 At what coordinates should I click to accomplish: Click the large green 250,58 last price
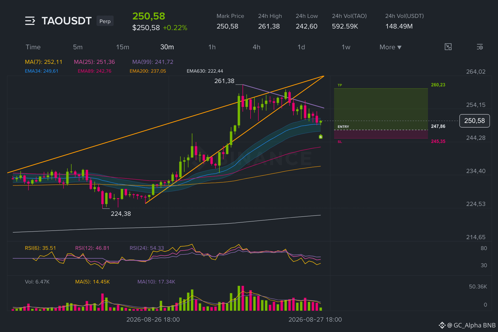tap(149, 16)
